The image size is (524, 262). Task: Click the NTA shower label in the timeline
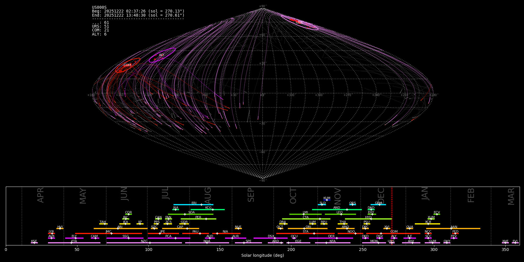click(332, 241)
